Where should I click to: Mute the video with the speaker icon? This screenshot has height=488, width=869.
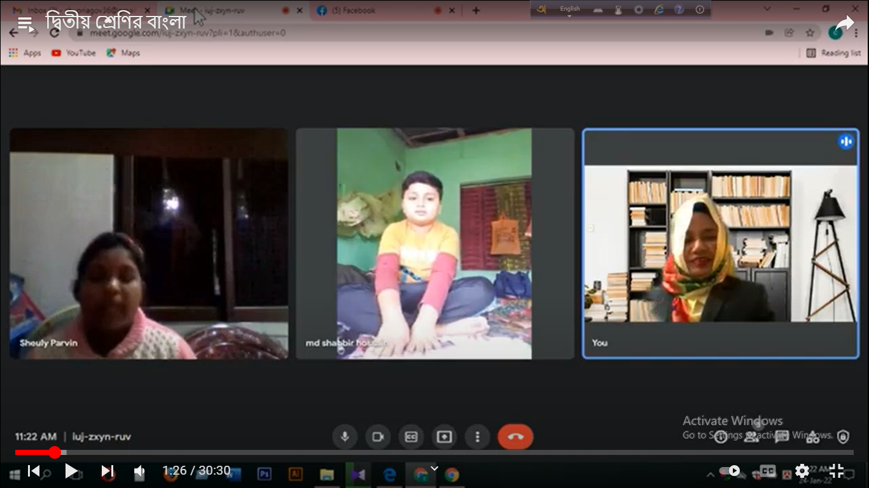point(139,471)
